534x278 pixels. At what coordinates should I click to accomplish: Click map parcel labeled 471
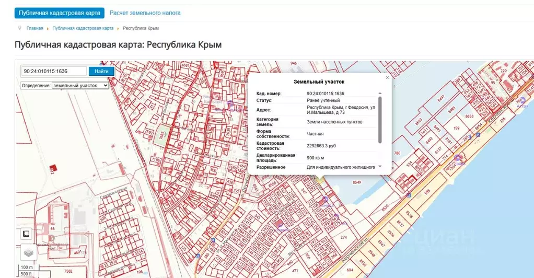(x=295, y=271)
